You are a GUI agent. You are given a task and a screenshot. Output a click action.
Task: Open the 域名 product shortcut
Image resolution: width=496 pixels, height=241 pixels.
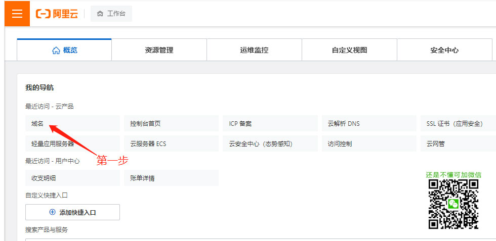click(x=72, y=123)
